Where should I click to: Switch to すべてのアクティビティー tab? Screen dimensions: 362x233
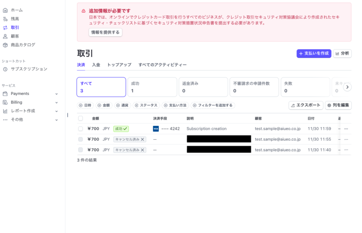tap(162, 65)
